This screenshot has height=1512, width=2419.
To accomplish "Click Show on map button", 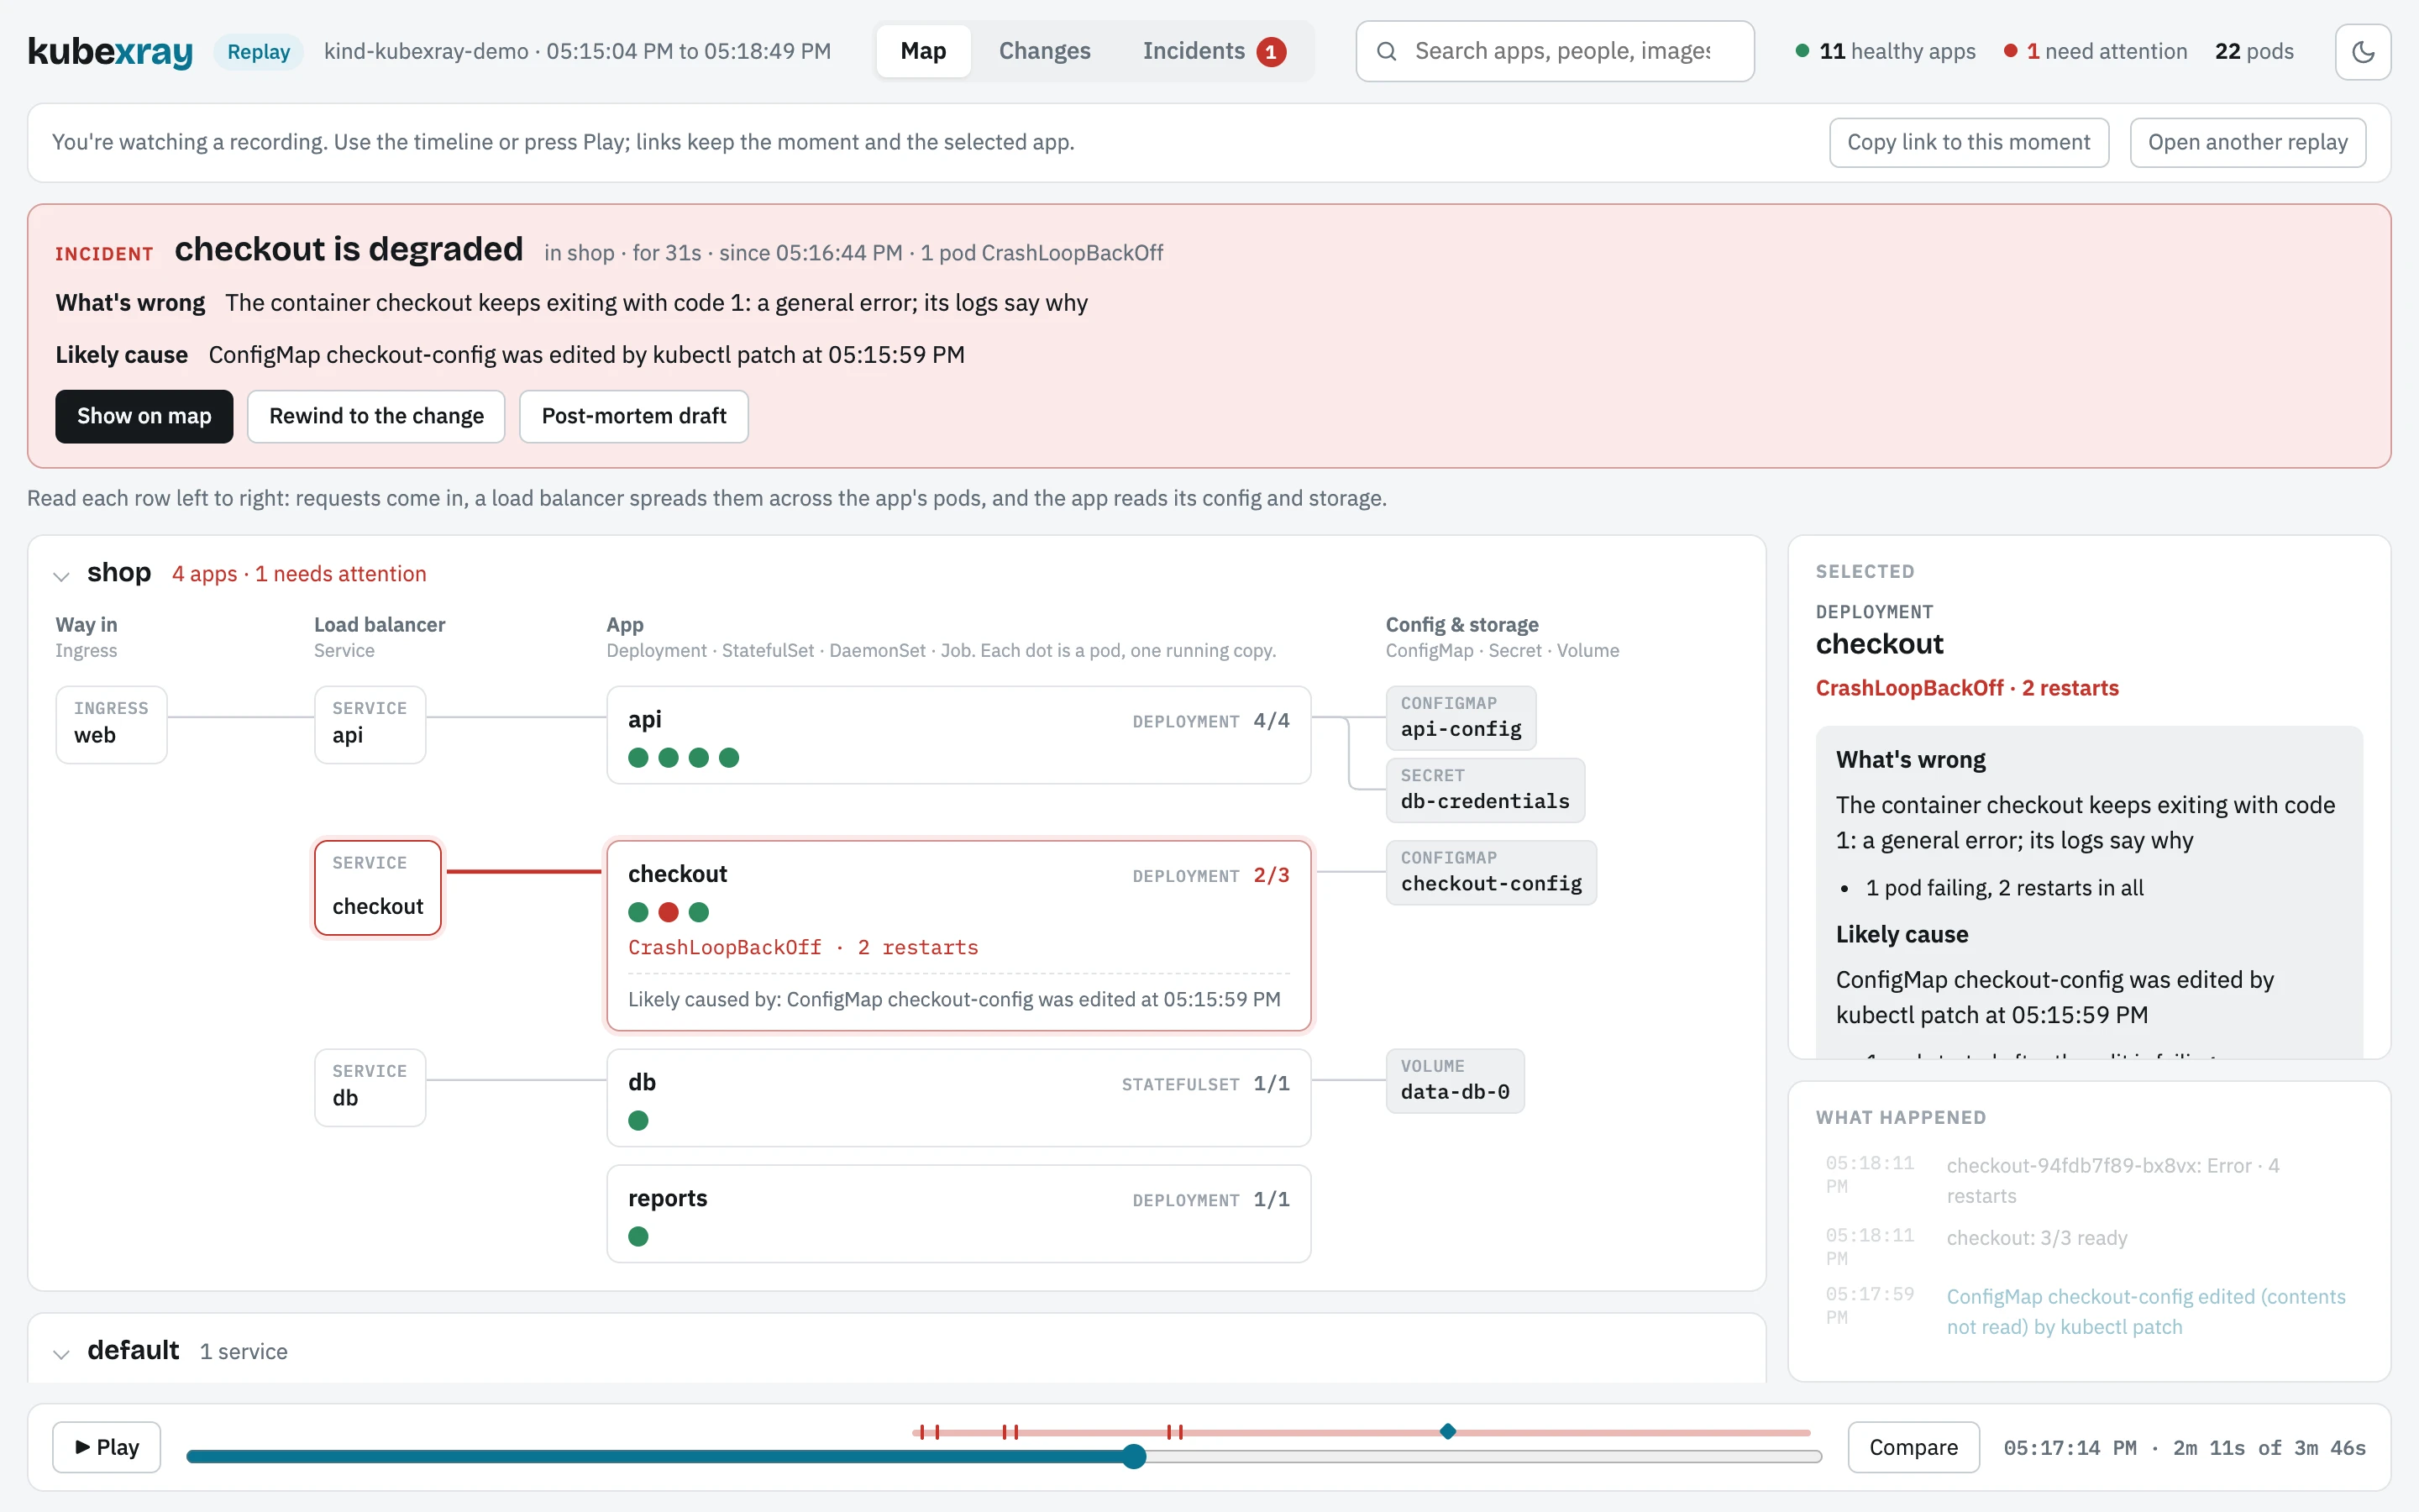I will (x=144, y=416).
